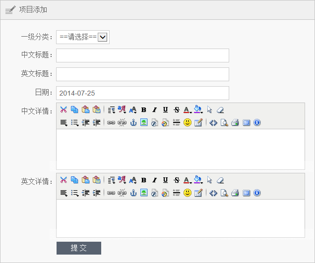
Task: Open alignment dropdown in 中文详情 editor
Action: [63, 123]
